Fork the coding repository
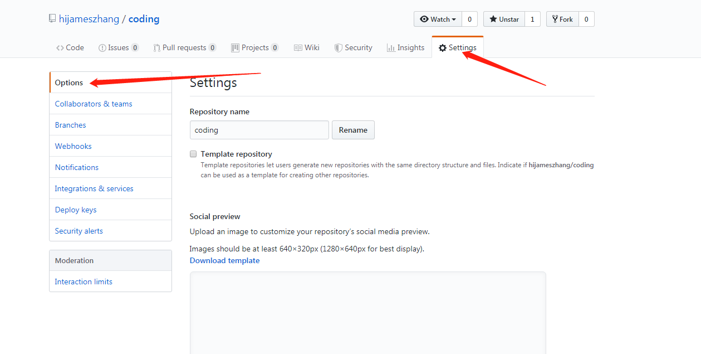Image resolution: width=701 pixels, height=354 pixels. pos(562,19)
